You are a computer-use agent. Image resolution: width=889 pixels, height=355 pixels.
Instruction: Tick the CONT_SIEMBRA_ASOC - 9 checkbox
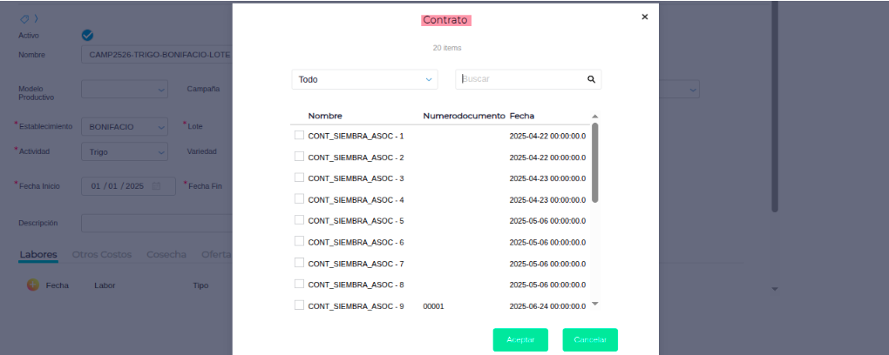299,305
